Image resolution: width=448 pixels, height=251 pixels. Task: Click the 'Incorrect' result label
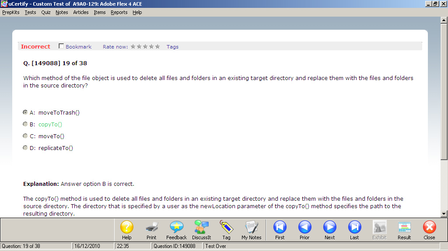tap(35, 46)
